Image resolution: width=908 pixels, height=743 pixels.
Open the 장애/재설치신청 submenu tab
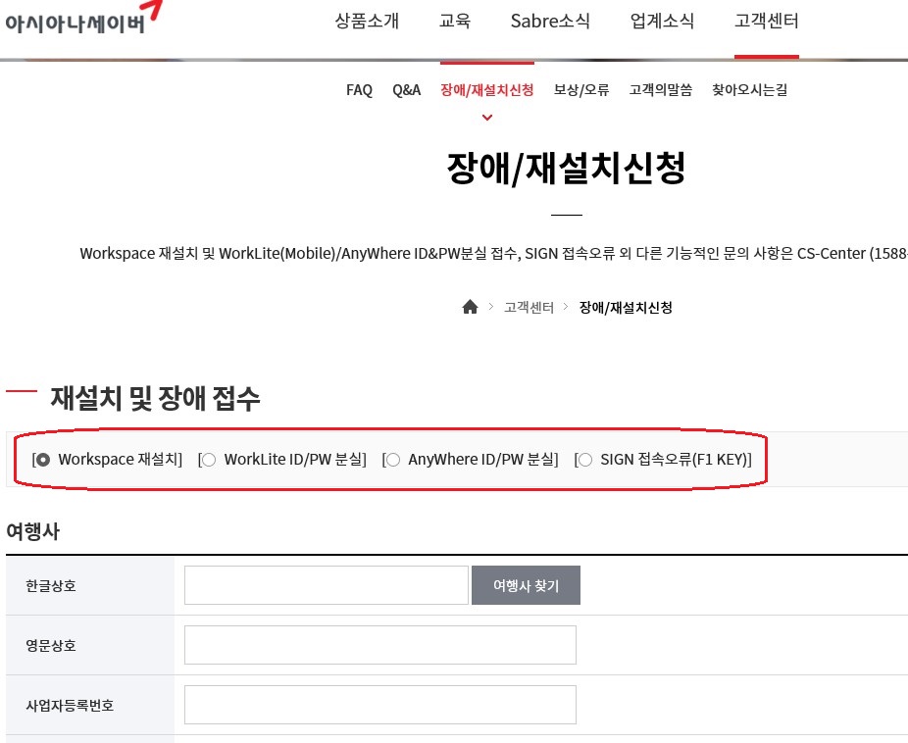click(487, 90)
